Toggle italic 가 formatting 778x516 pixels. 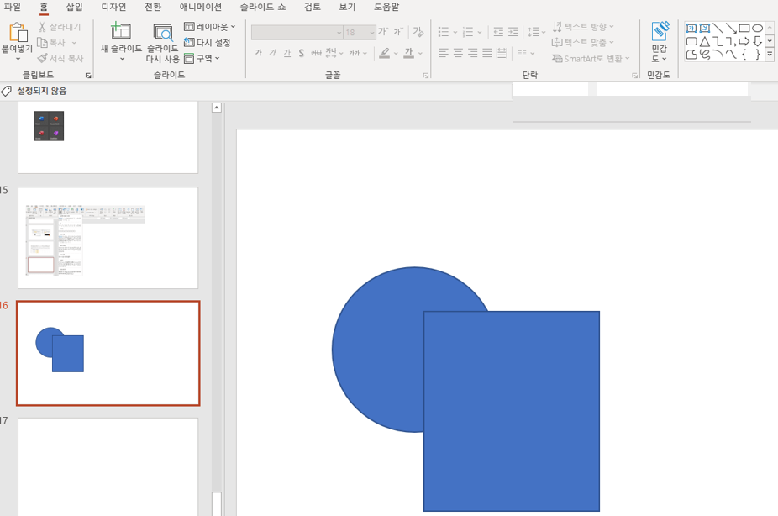click(x=273, y=53)
